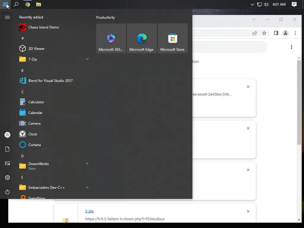
Task: Open the clock showing 6:01 AM
Action: tap(279, 4)
